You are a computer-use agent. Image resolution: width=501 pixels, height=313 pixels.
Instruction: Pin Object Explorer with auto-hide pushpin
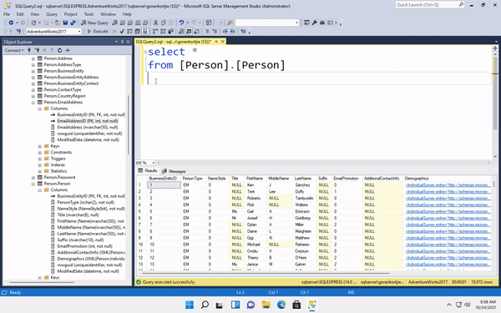122,42
